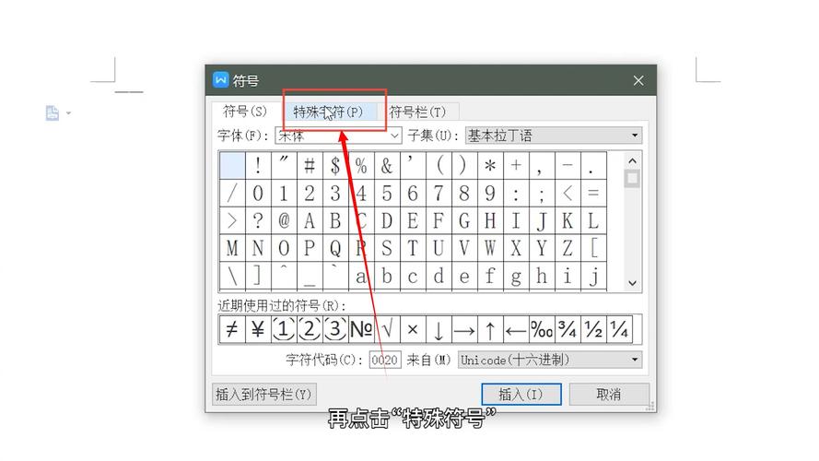Close the 符号 dialog
819x461 pixels.
pyautogui.click(x=638, y=80)
